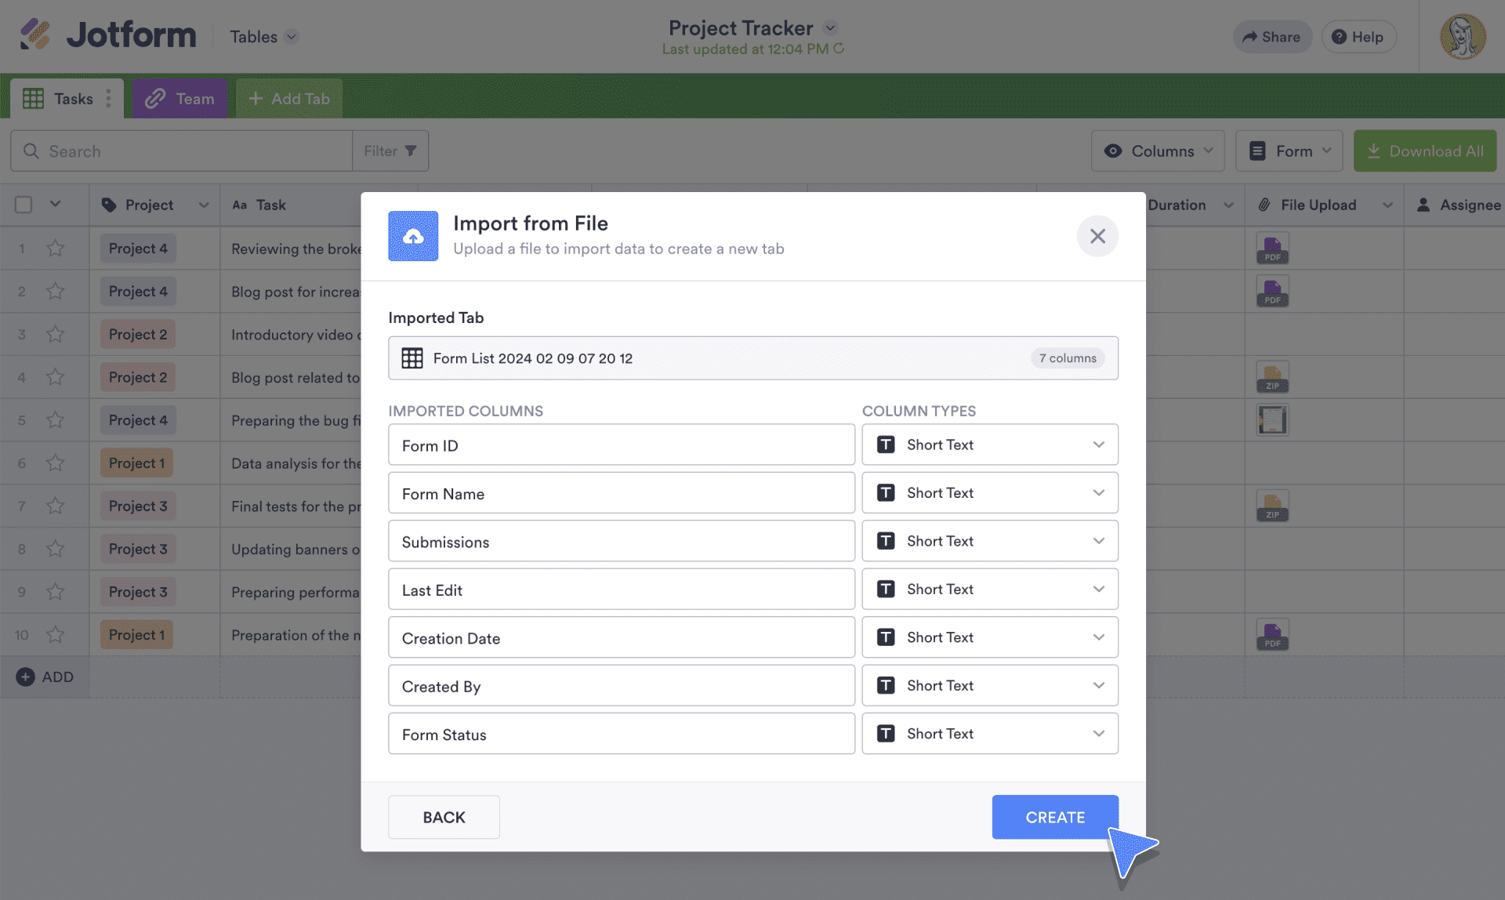The width and height of the screenshot is (1505, 900).
Task: Open Form ID column type dropdown
Action: pyautogui.click(x=989, y=445)
